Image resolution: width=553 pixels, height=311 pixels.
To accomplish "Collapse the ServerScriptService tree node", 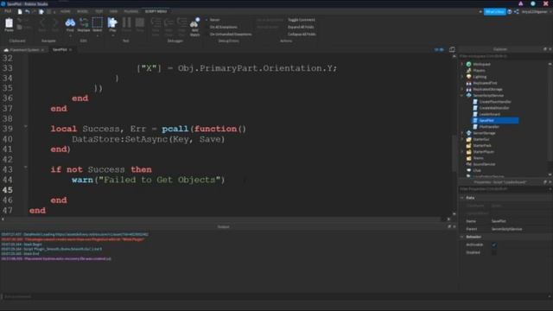I will pos(462,96).
